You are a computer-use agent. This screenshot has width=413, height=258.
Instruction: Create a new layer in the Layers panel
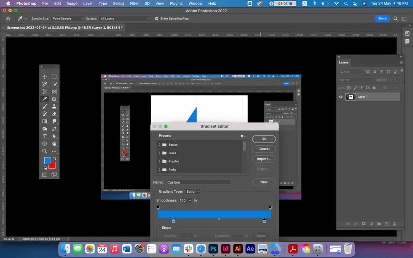[386, 224]
